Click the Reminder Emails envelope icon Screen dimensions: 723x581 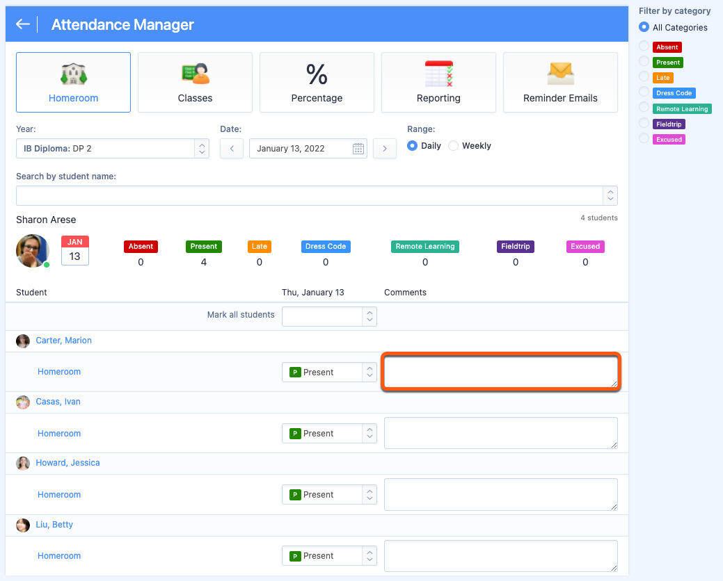coord(560,74)
